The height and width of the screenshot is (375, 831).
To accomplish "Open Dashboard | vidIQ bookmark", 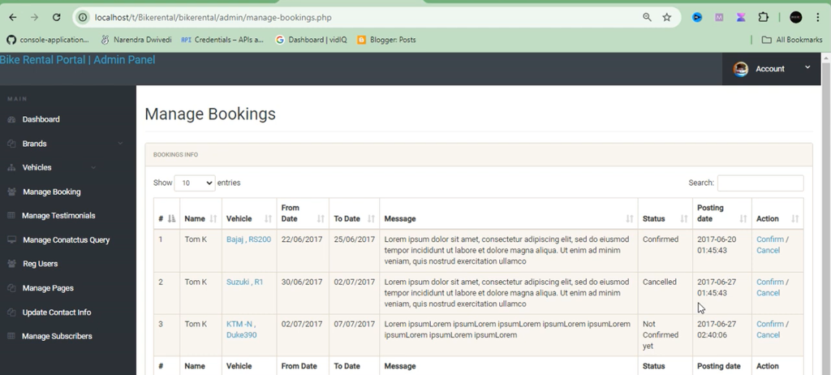I will point(311,40).
